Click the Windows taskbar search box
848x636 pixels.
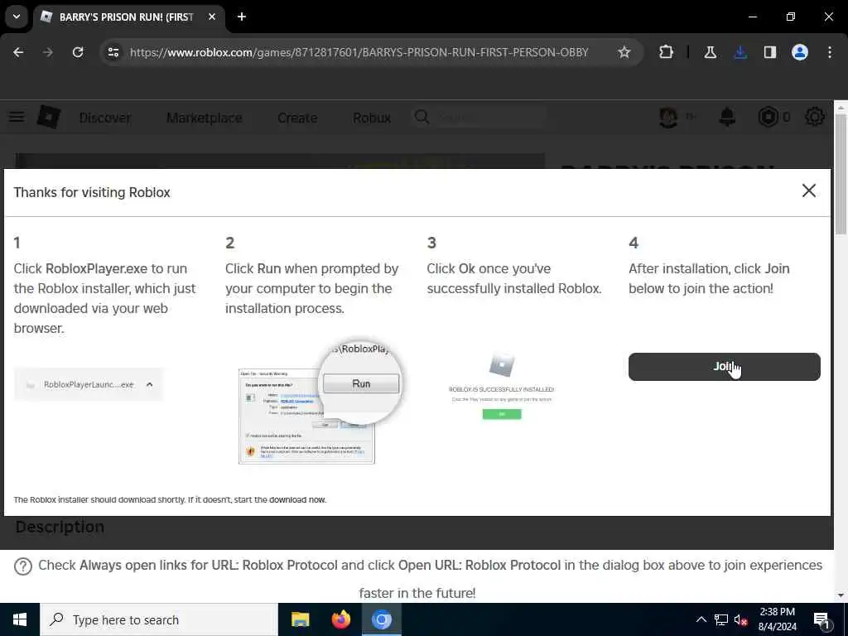tap(158, 619)
